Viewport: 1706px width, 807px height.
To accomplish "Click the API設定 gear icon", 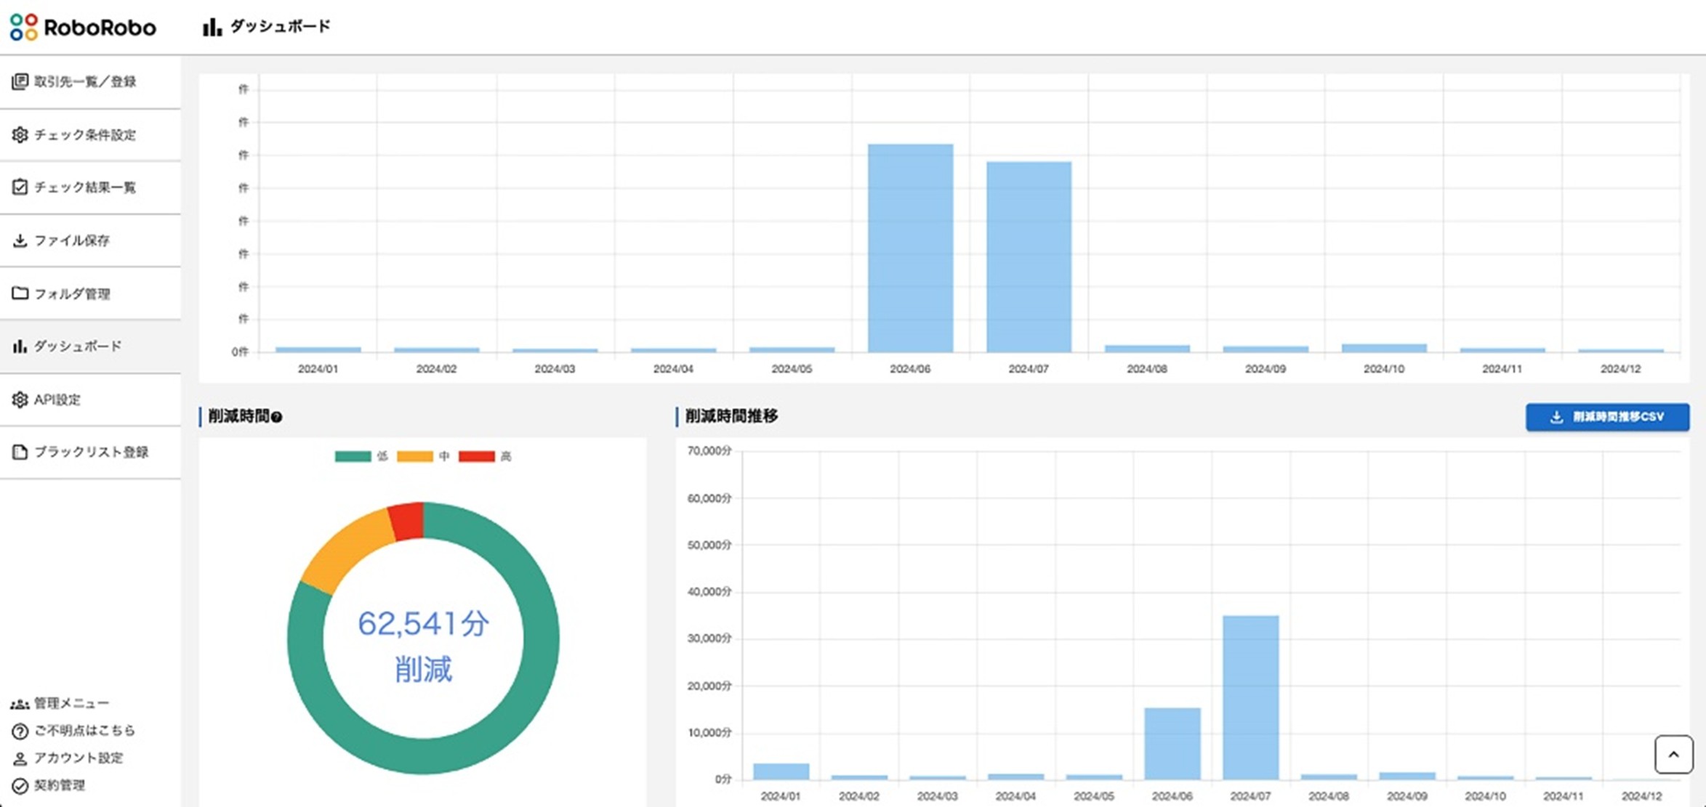I will (20, 400).
